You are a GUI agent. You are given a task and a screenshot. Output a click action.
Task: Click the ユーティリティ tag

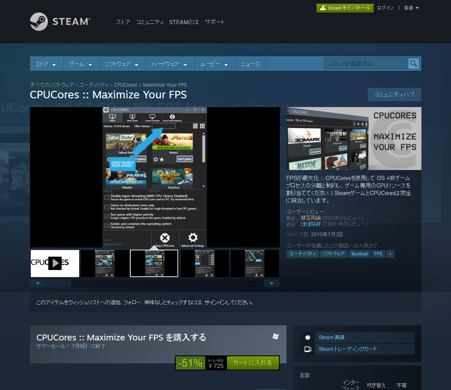[303, 254]
